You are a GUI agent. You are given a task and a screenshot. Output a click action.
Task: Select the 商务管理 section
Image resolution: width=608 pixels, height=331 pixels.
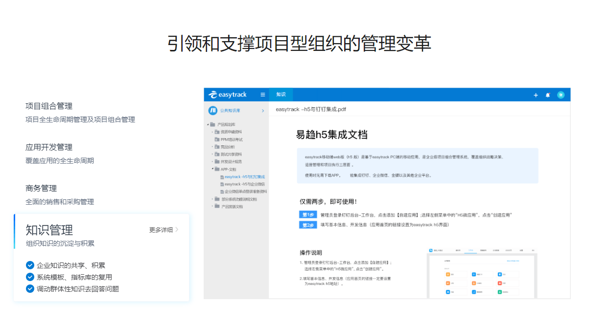click(x=41, y=189)
